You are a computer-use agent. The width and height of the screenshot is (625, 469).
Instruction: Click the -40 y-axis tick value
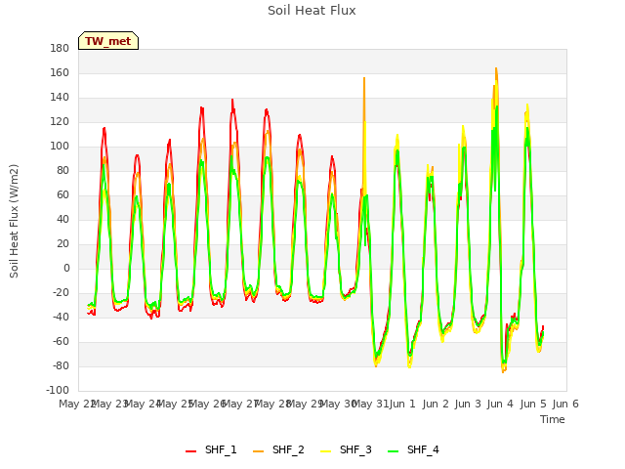(x=61, y=317)
